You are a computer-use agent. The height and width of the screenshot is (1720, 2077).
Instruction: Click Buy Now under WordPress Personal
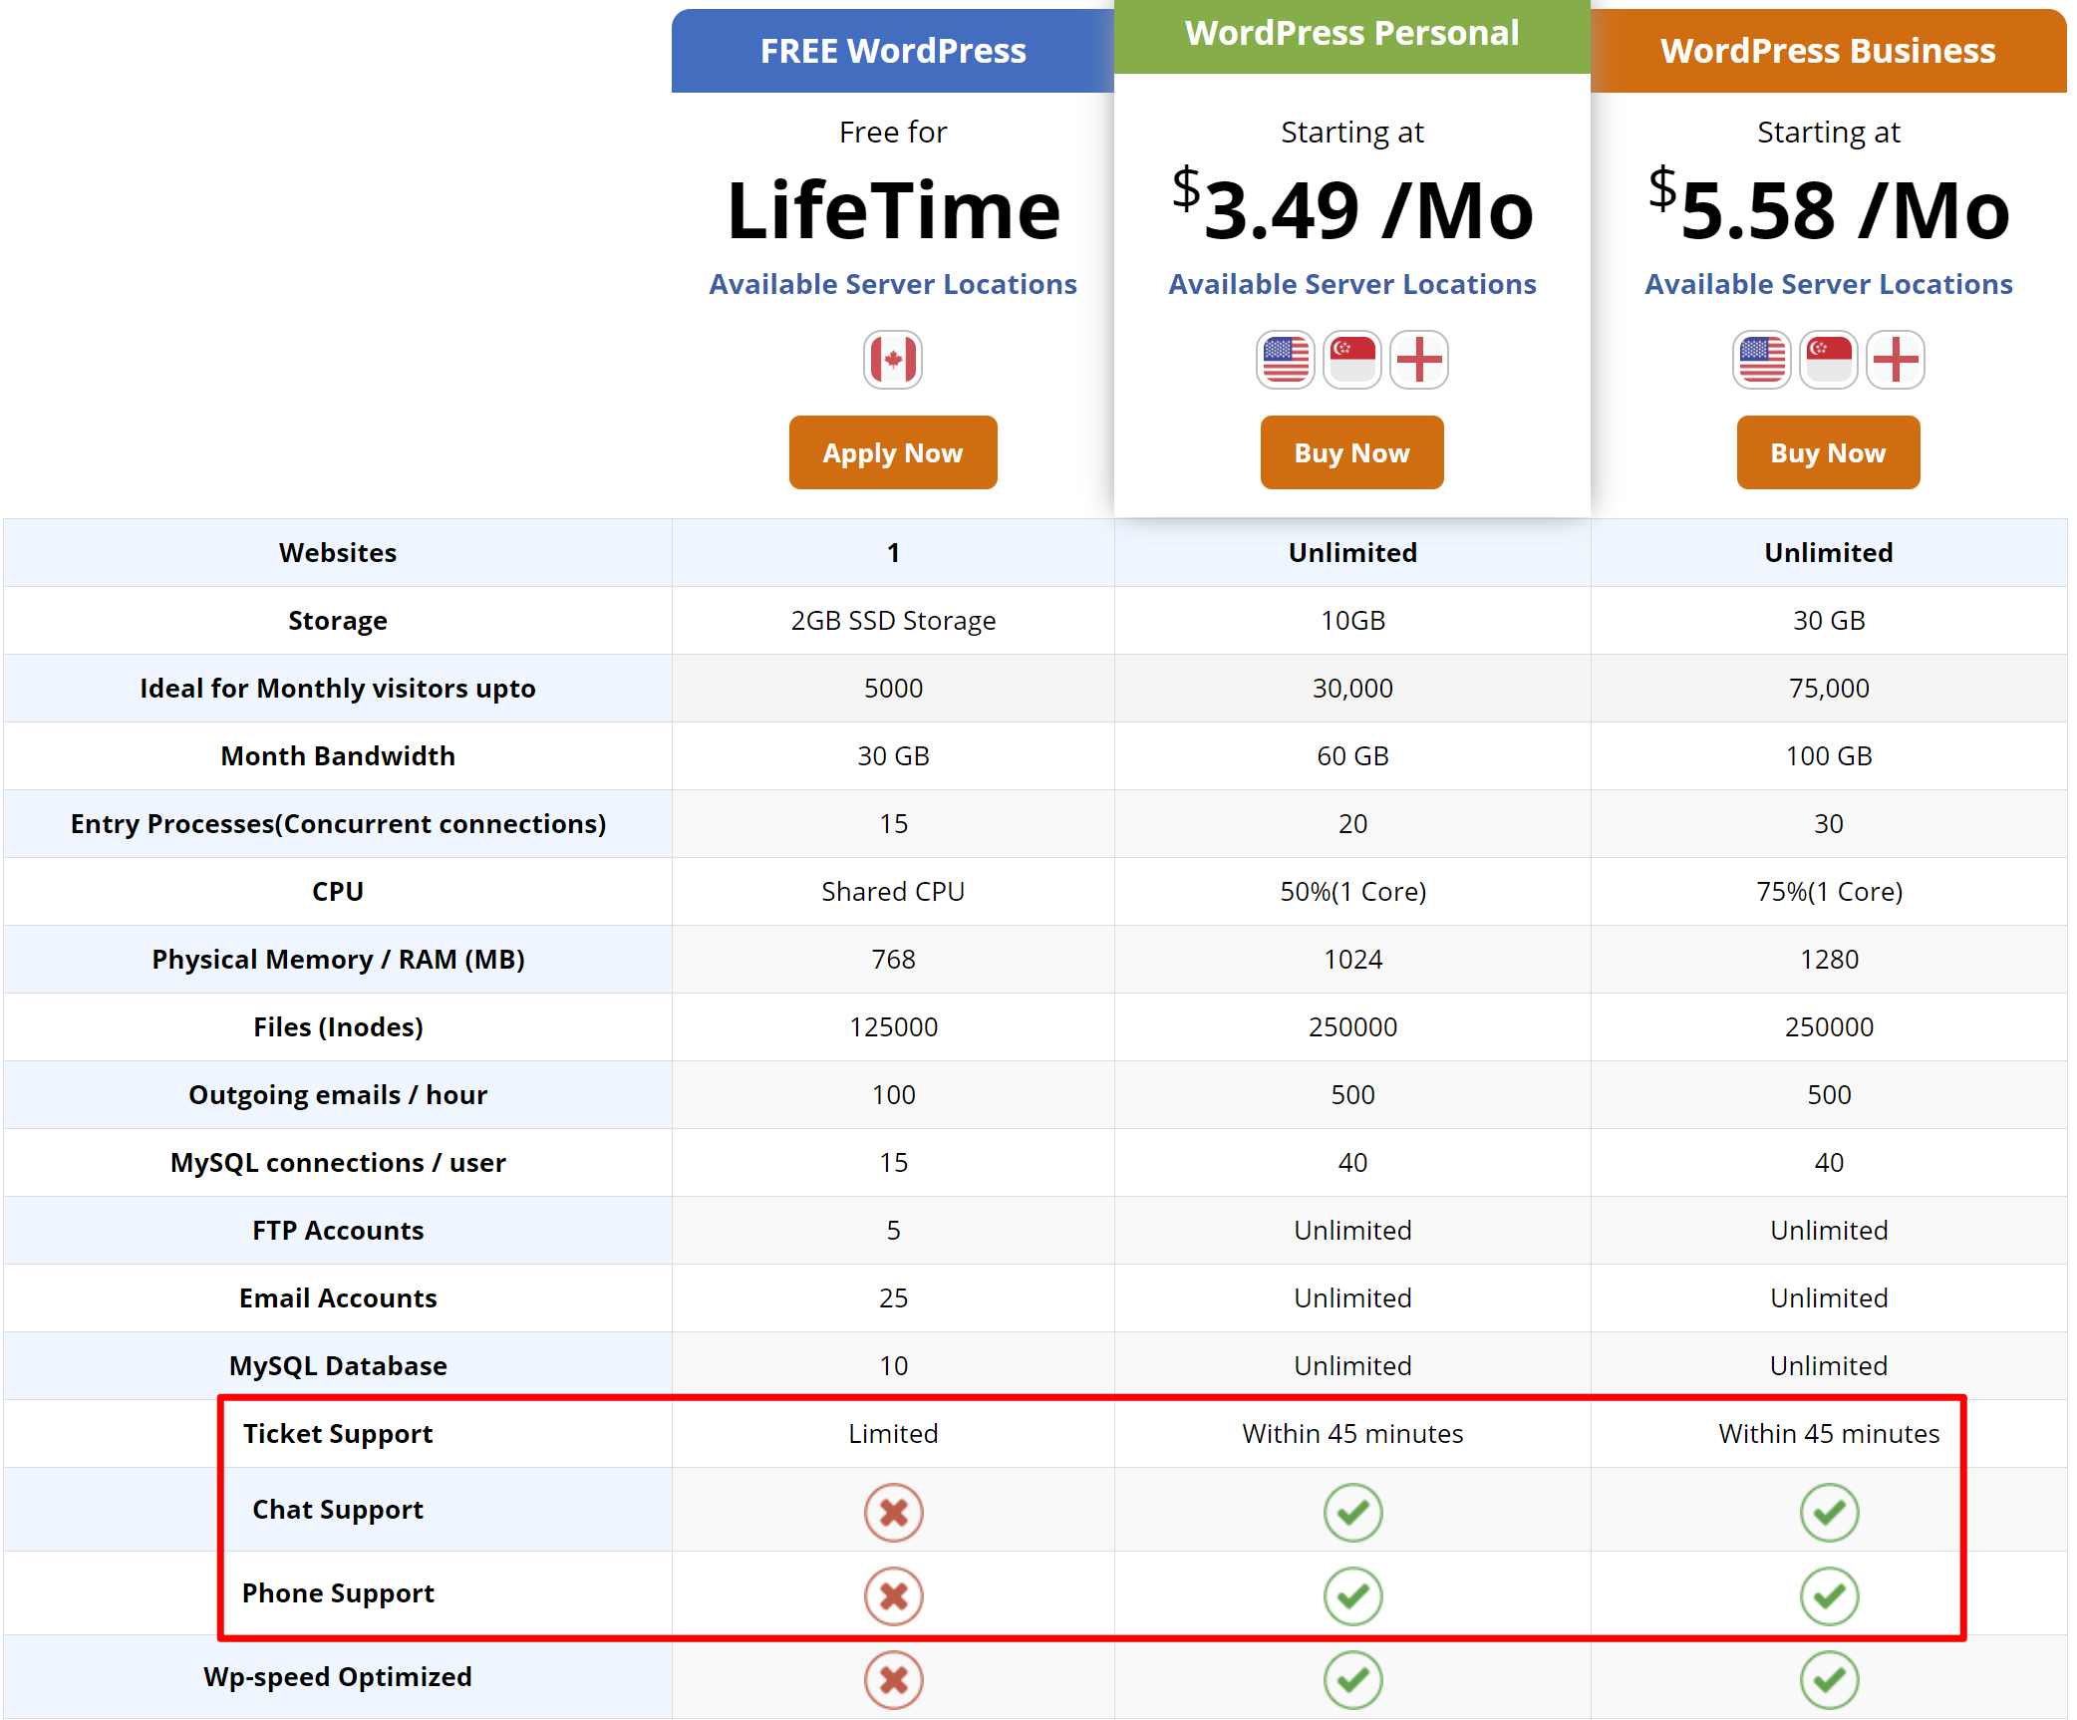1352,452
